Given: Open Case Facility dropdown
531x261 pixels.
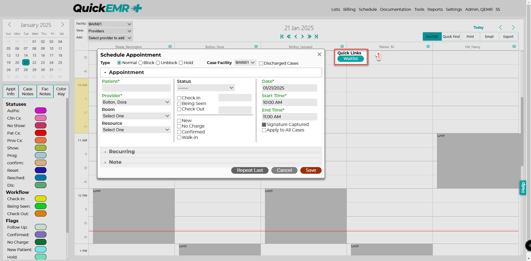Looking at the screenshot, I should (x=245, y=63).
